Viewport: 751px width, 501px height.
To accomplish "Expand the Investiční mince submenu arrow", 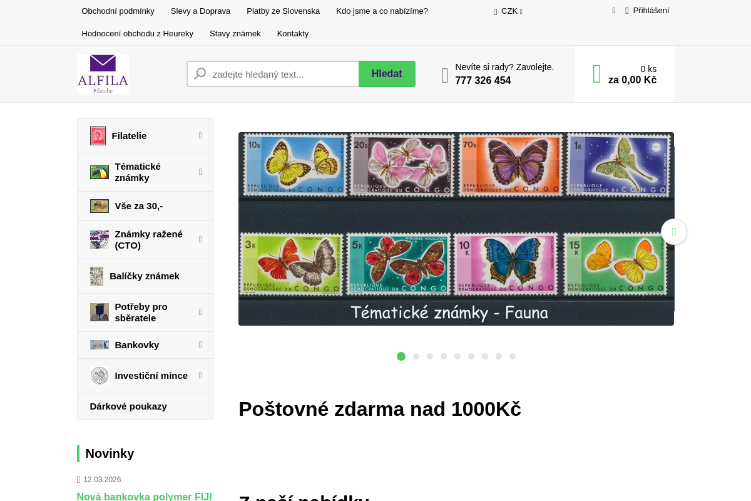I will tap(200, 375).
